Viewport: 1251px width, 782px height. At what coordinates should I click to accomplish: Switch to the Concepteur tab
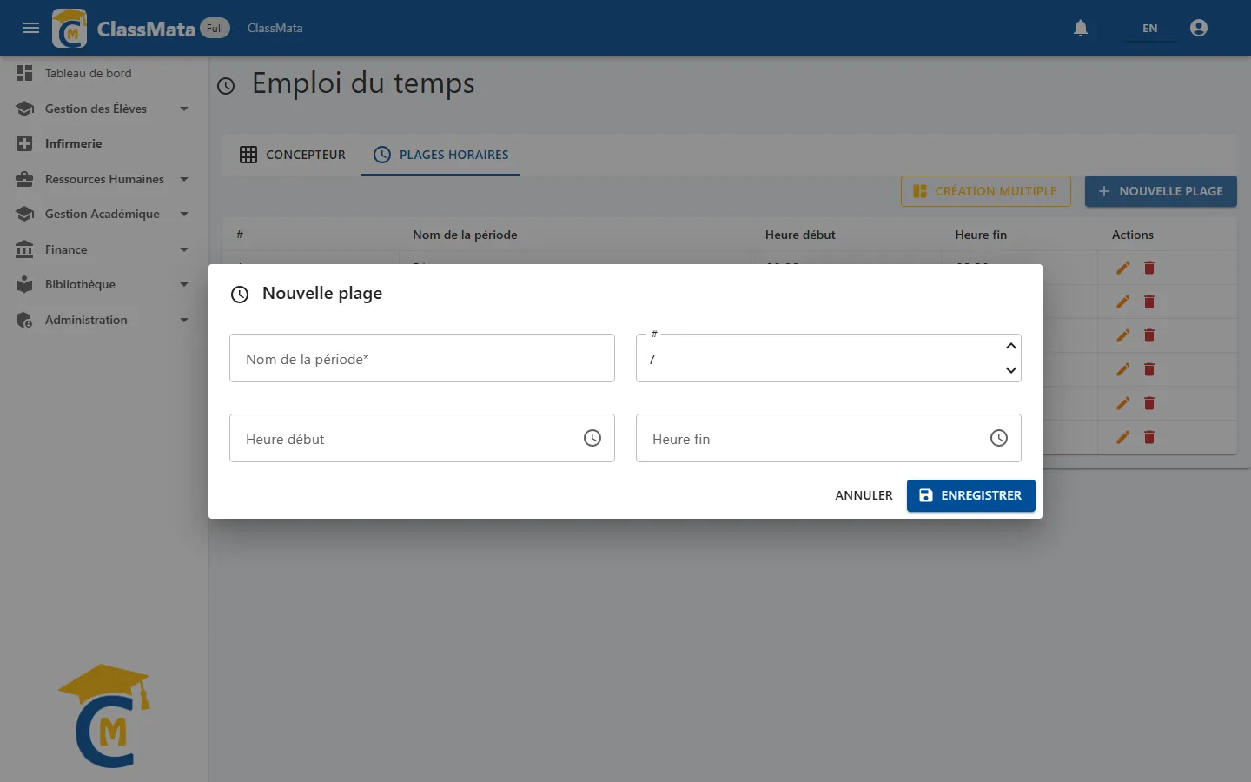(x=292, y=155)
